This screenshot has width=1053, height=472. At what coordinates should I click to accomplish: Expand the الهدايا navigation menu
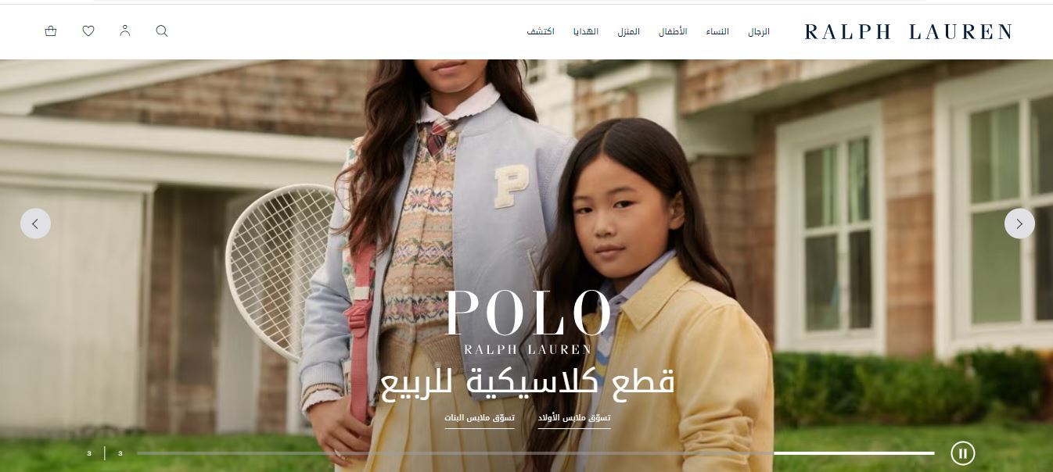586,32
